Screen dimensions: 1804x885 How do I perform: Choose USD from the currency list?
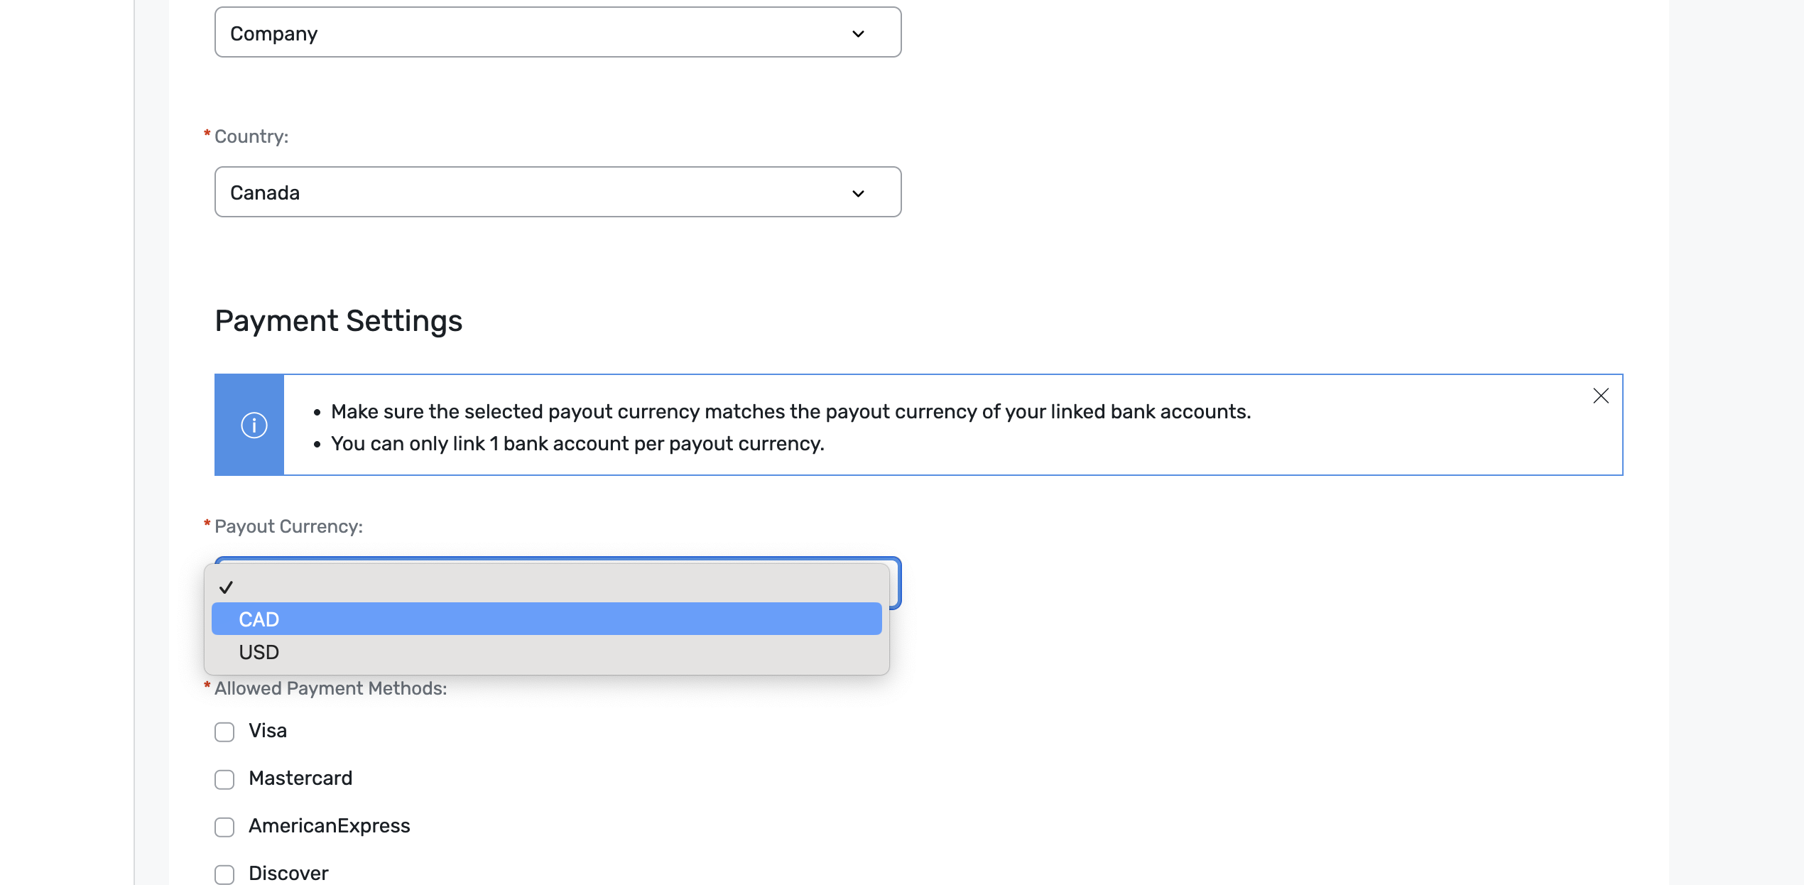tap(546, 651)
